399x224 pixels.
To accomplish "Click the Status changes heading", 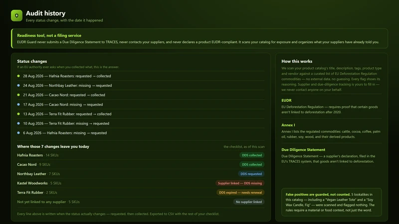I will [32, 61].
